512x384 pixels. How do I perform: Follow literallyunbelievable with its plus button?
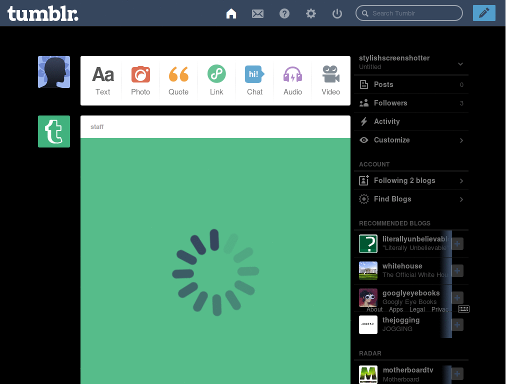(x=457, y=243)
